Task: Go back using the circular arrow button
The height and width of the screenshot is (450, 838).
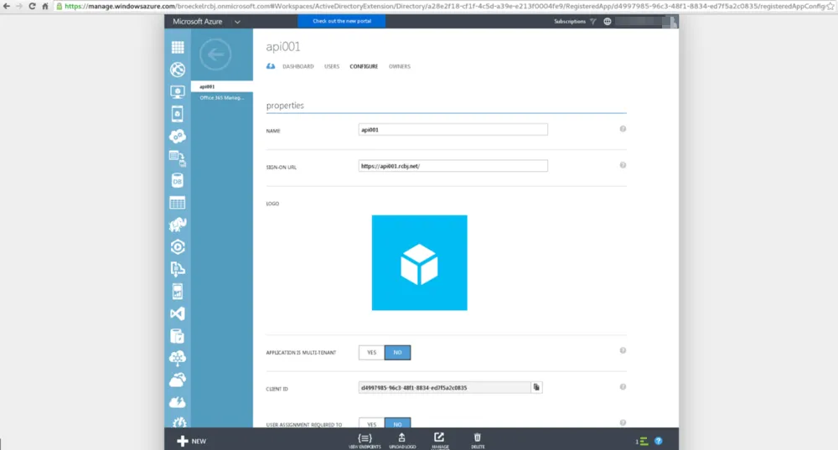Action: 215,54
